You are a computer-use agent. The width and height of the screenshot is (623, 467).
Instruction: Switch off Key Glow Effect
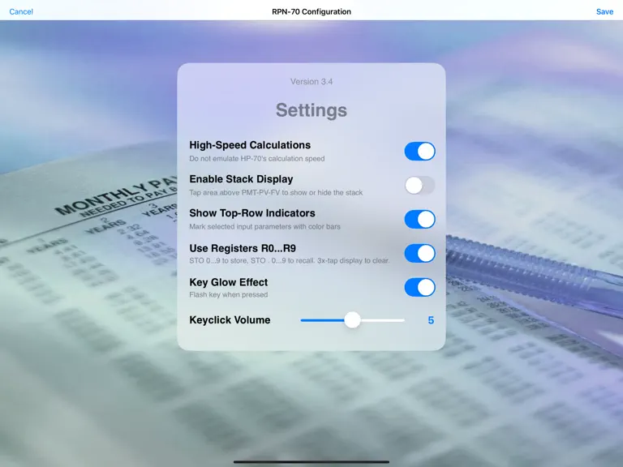pos(419,287)
